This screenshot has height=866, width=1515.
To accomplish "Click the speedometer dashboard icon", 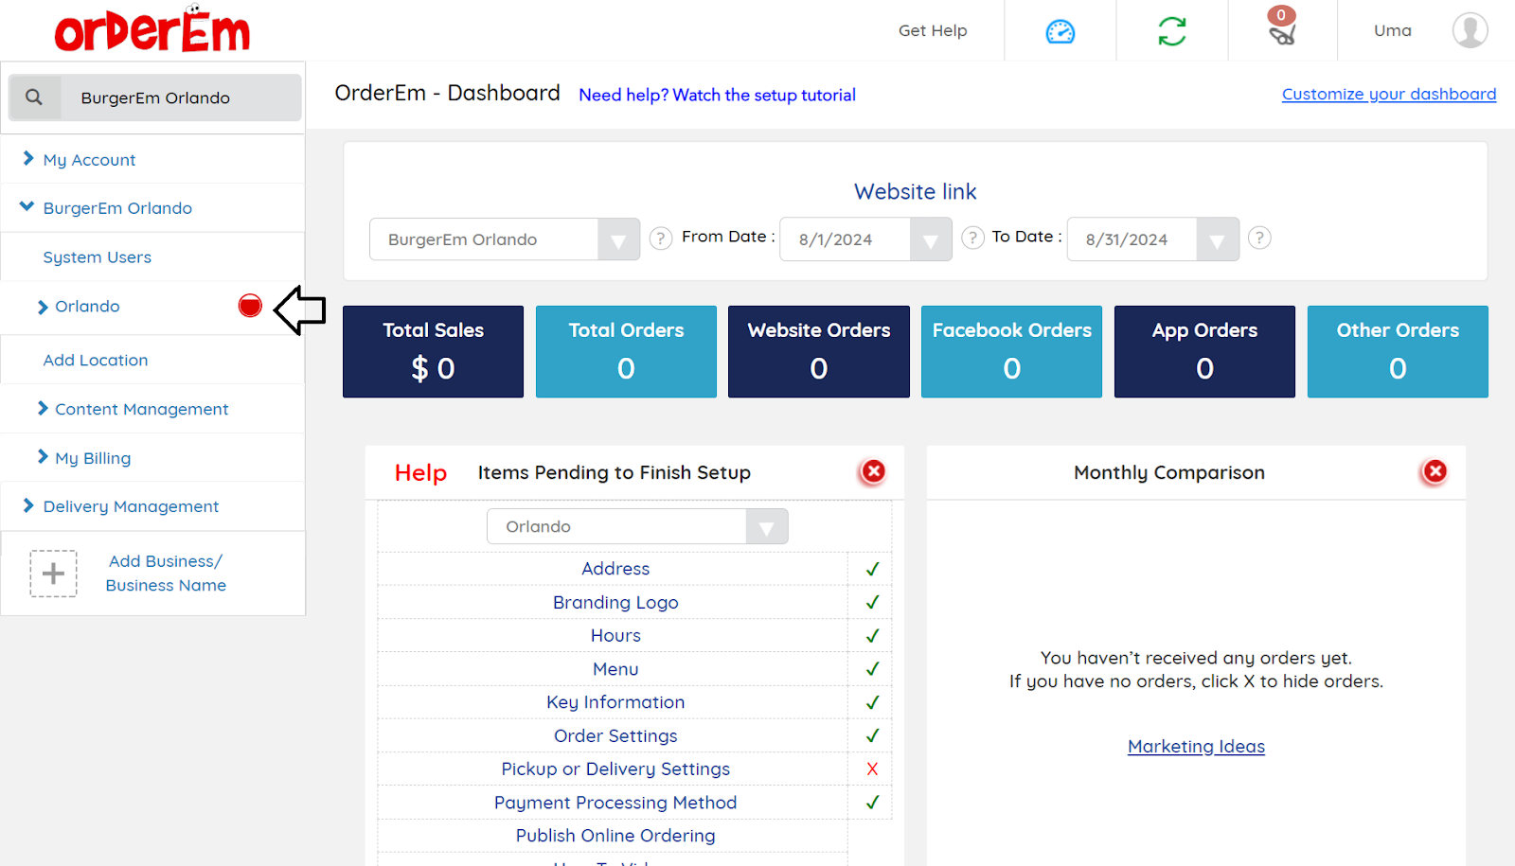I will pyautogui.click(x=1060, y=31).
